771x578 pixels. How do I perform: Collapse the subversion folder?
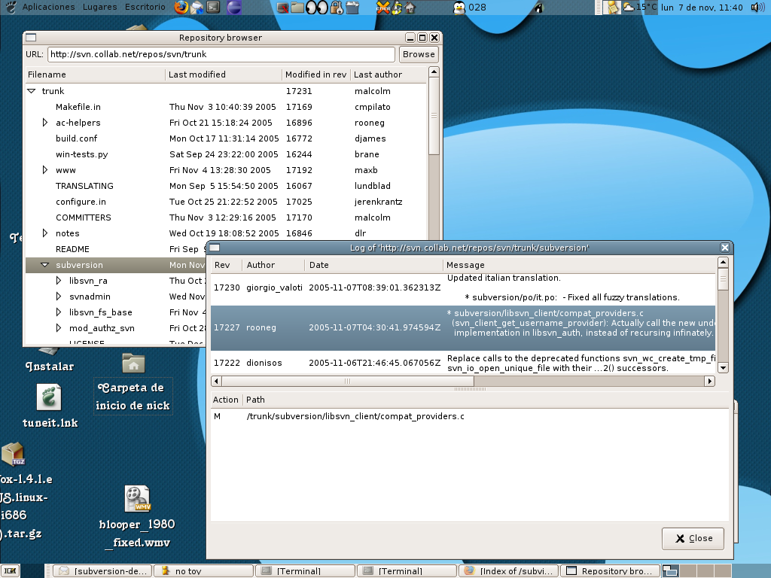(x=44, y=265)
